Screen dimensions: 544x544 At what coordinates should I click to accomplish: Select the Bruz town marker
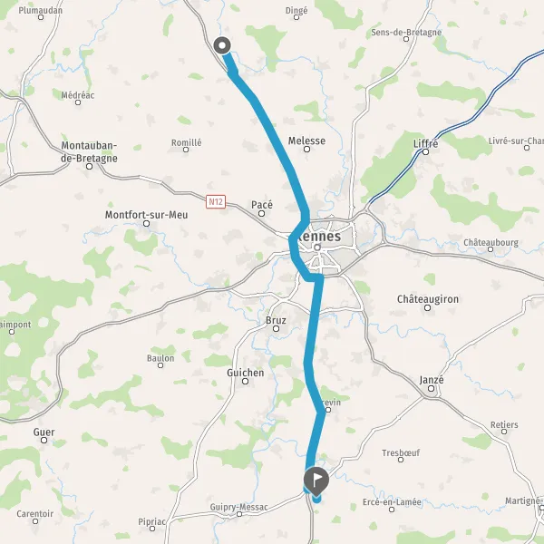276,328
